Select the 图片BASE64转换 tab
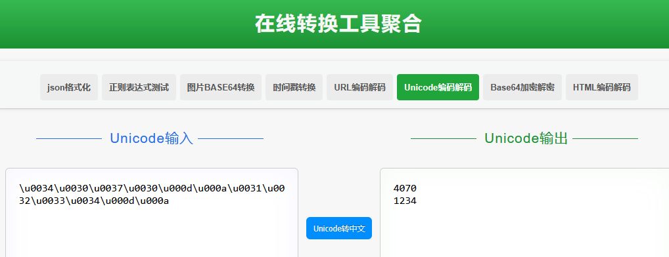Image resolution: width=669 pixels, height=257 pixels. [221, 87]
